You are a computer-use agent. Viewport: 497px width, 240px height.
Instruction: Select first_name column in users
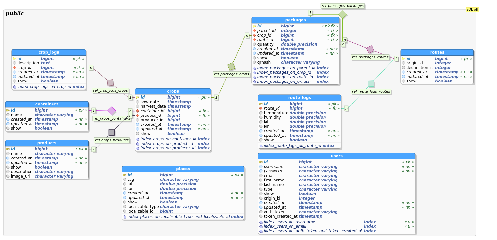coord(337,180)
